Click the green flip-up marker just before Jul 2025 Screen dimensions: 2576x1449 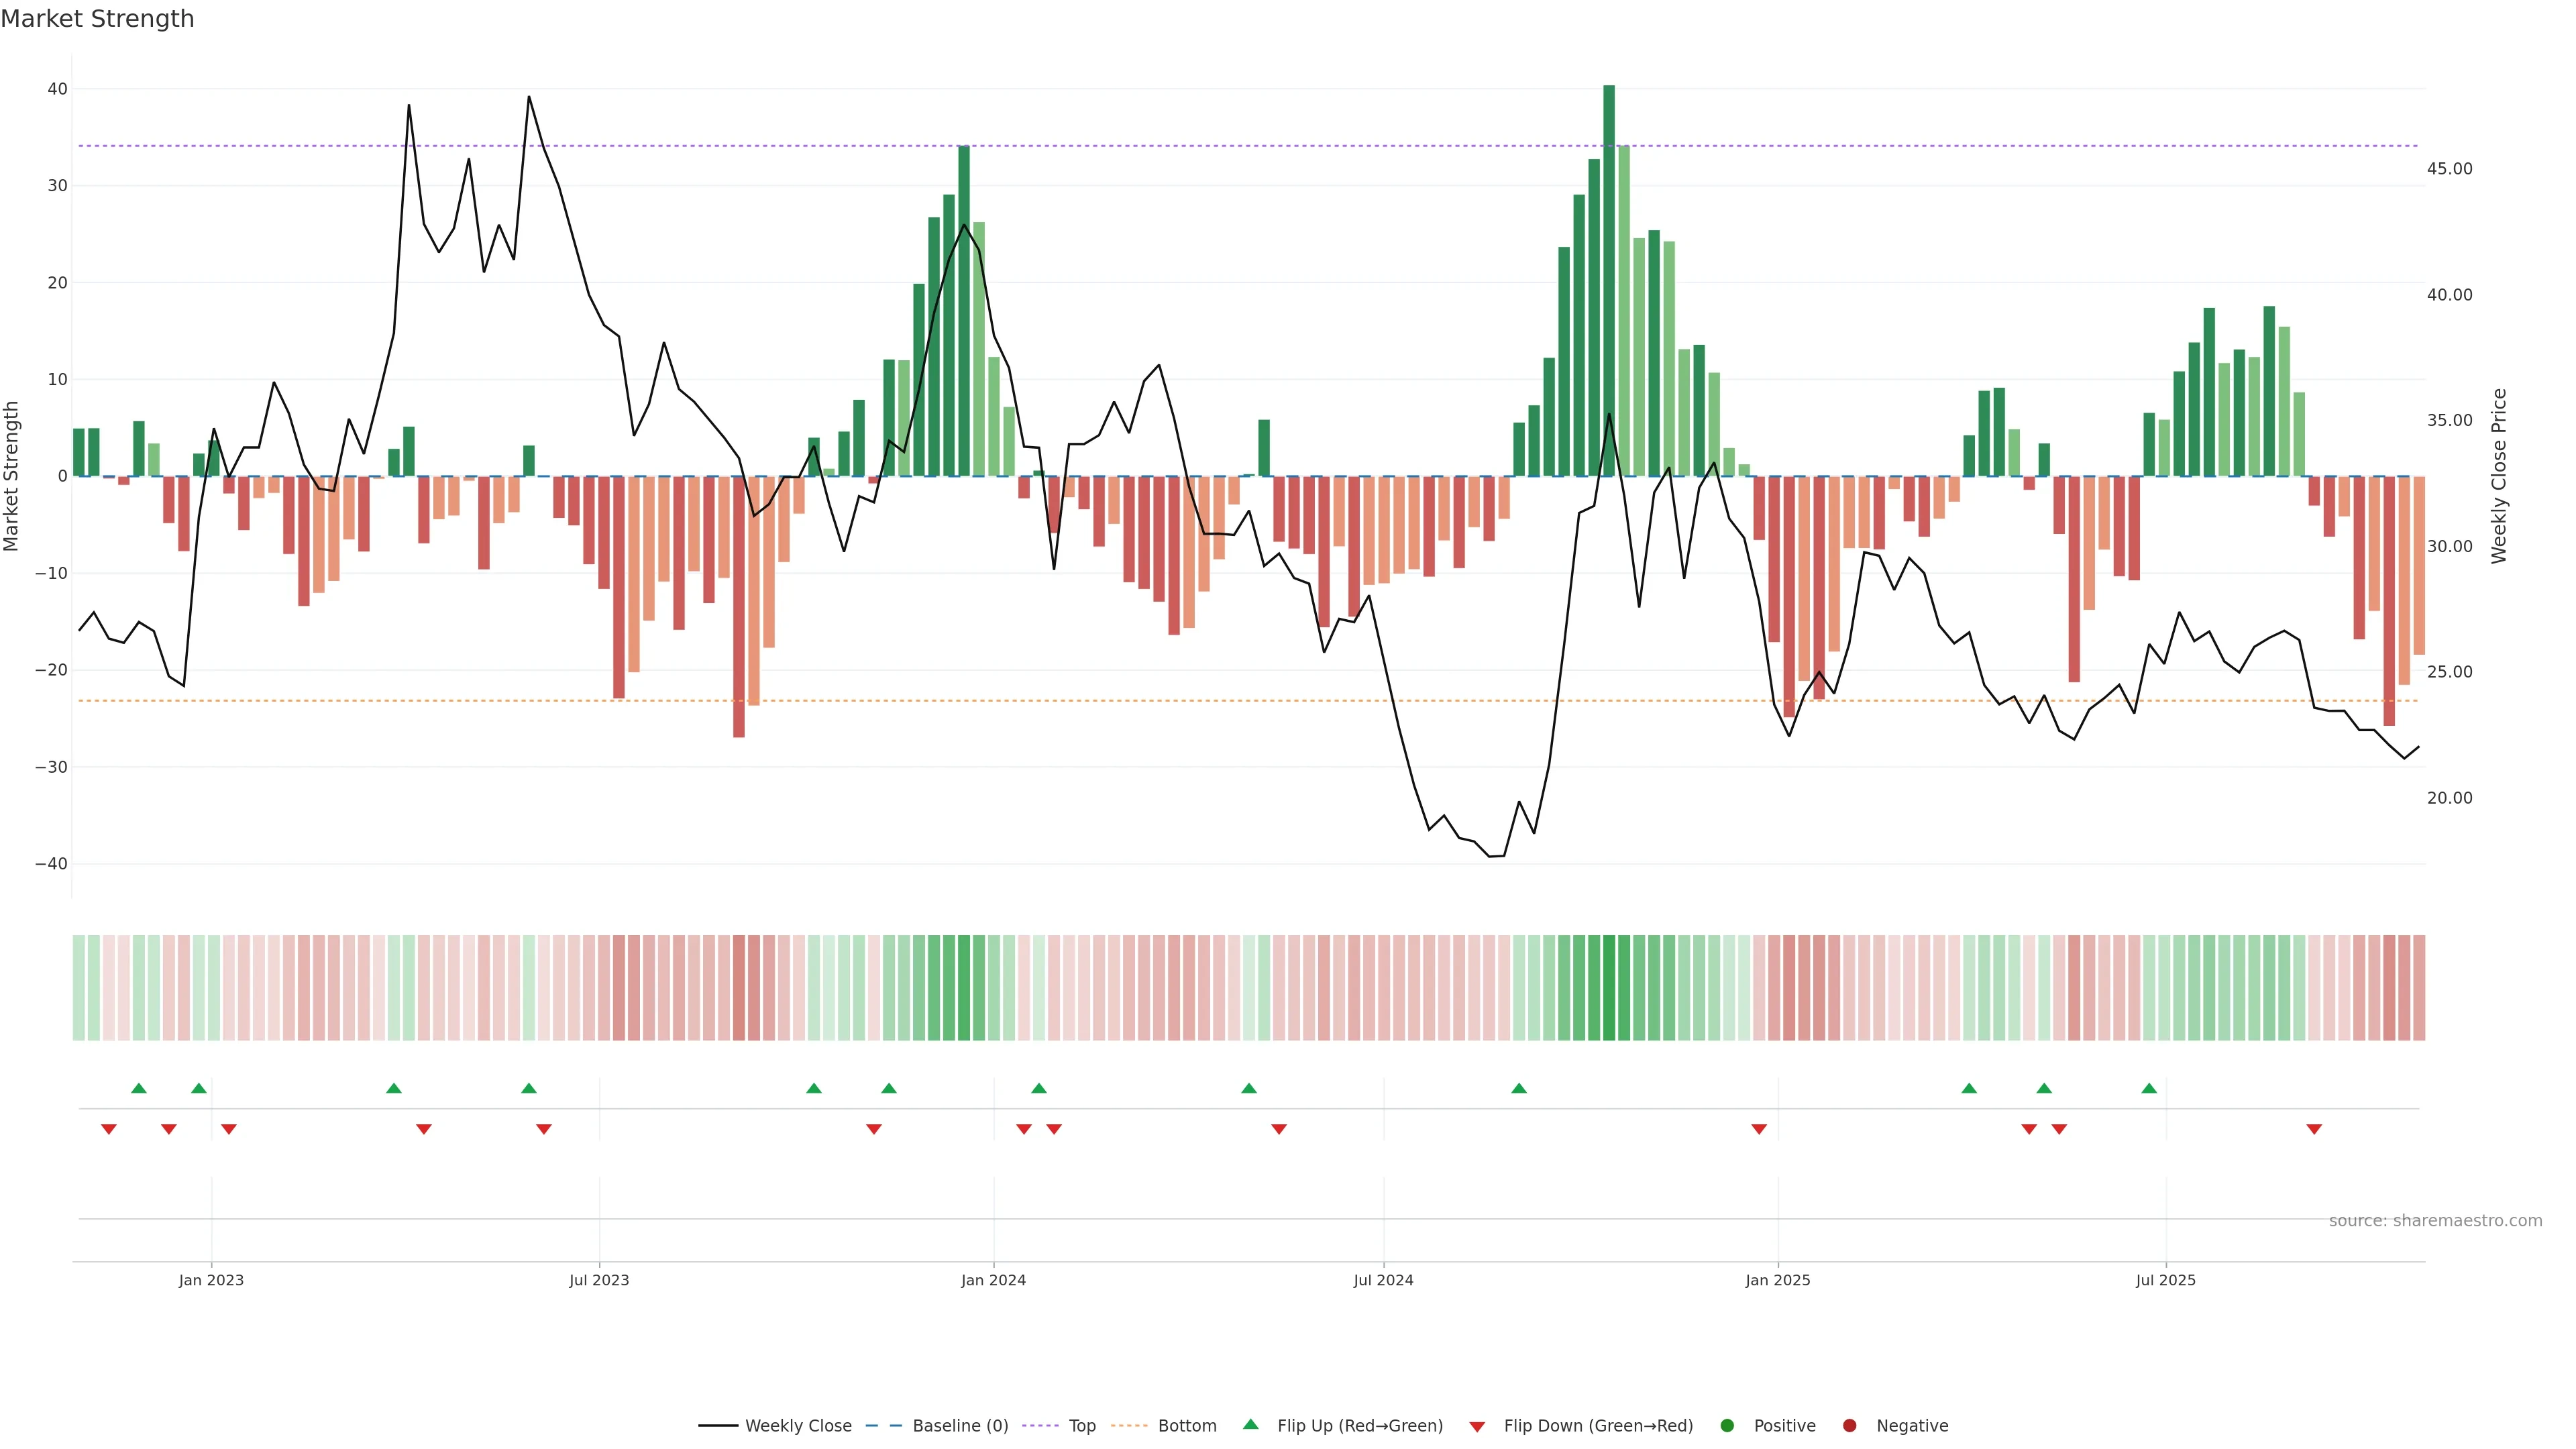(x=2149, y=1088)
